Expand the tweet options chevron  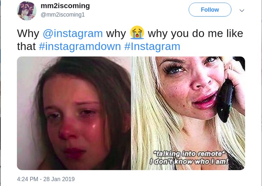[x=242, y=10]
